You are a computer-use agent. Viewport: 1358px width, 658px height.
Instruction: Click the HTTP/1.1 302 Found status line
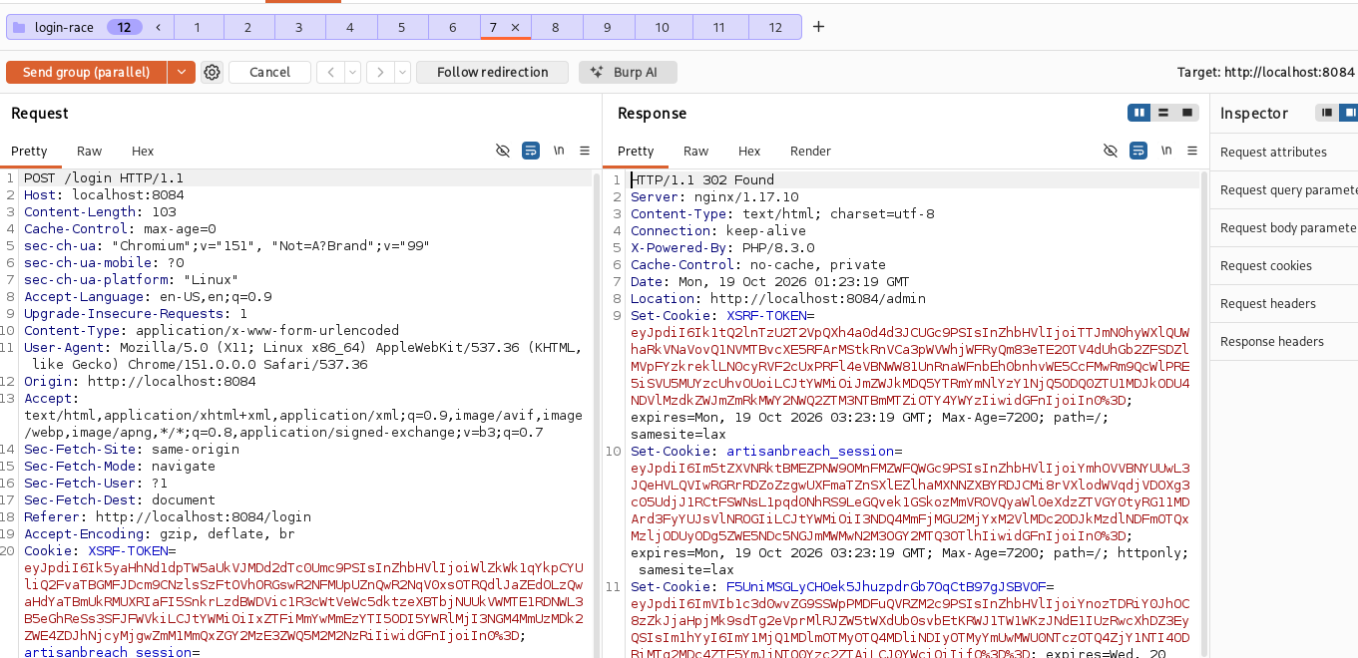click(x=702, y=180)
